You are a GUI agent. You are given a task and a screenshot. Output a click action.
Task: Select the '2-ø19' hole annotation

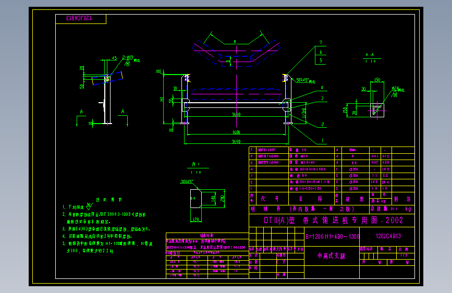click(x=128, y=57)
